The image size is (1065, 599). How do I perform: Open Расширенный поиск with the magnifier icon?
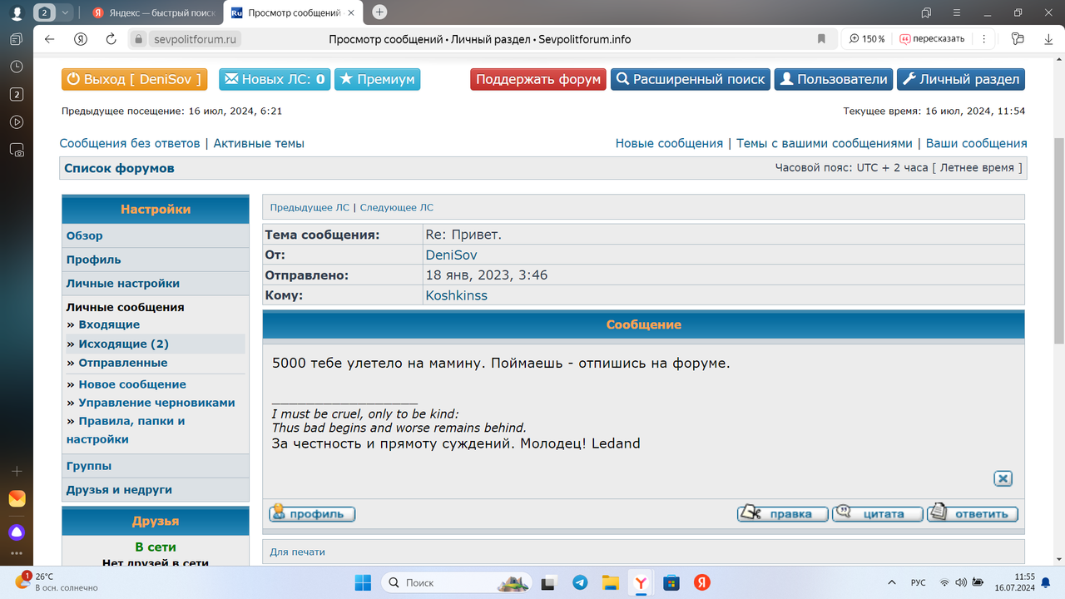click(x=624, y=79)
